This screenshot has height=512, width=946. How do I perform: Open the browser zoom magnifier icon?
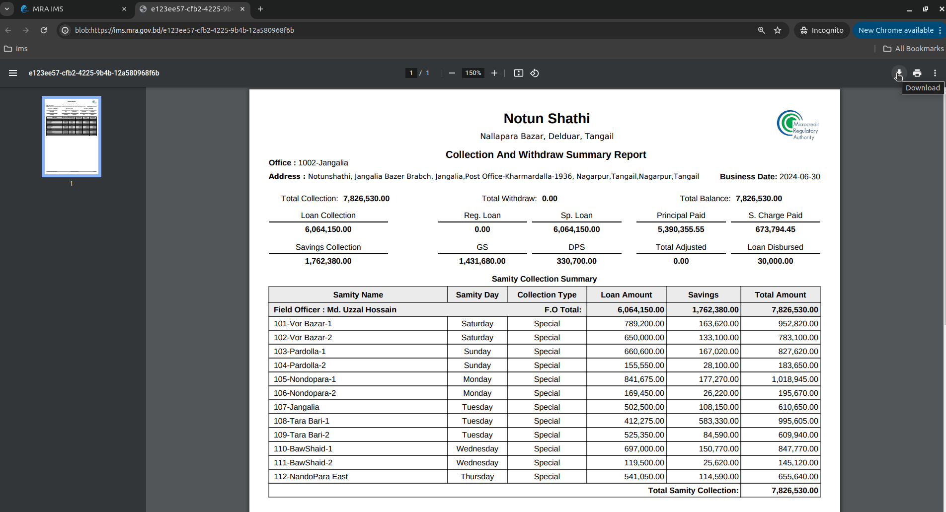[761, 30]
